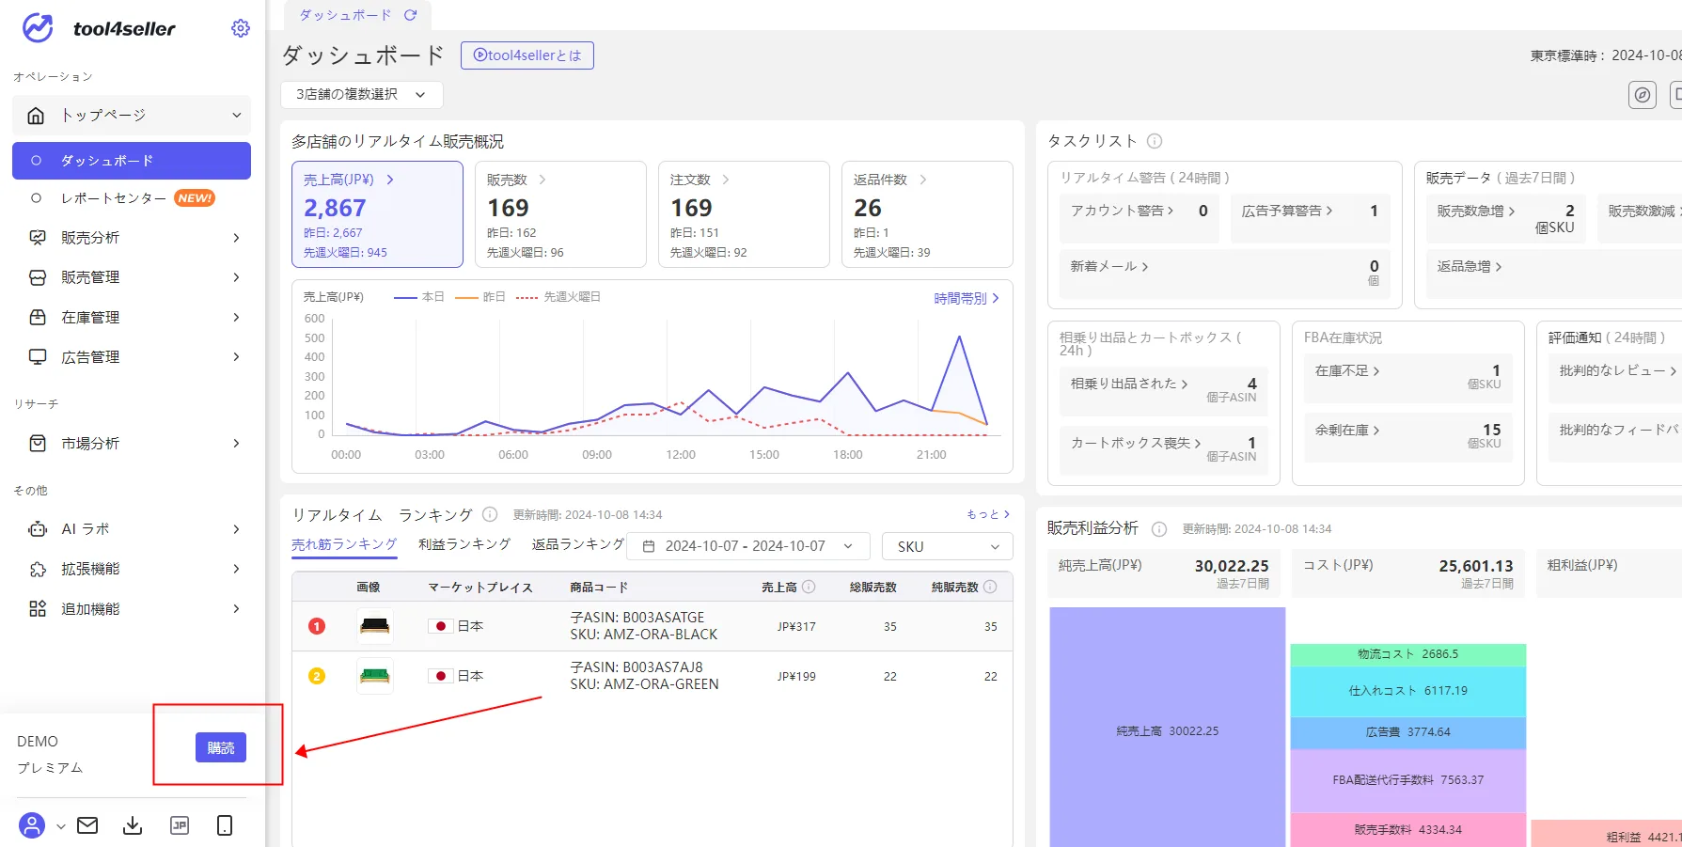Viewport: 1682px width, 847px height.
Task: Click the 購読 subscribe button
Action: 221,747
